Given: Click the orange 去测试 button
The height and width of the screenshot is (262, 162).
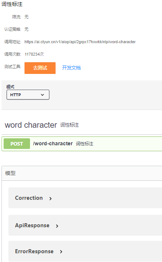Looking at the screenshot, I should [x=40, y=68].
